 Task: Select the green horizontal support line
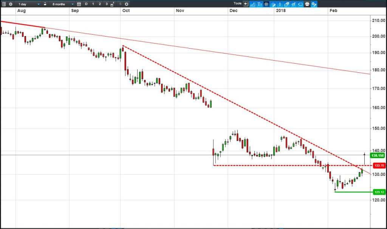(354, 192)
